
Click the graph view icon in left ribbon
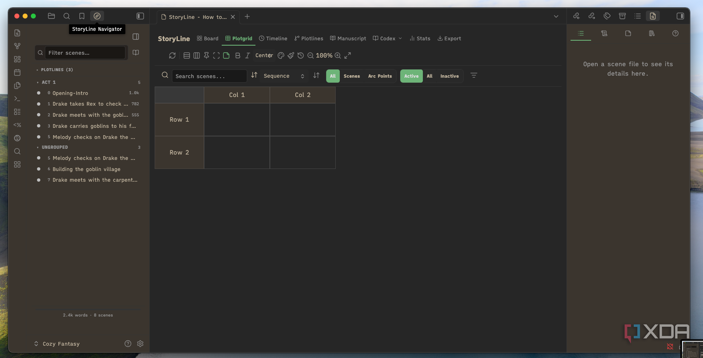[17, 46]
